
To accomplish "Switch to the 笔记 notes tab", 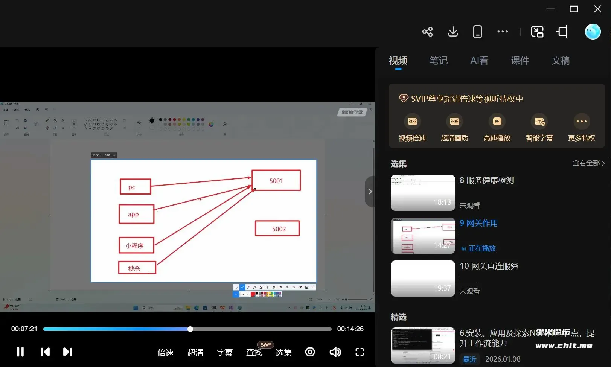I will coord(438,61).
